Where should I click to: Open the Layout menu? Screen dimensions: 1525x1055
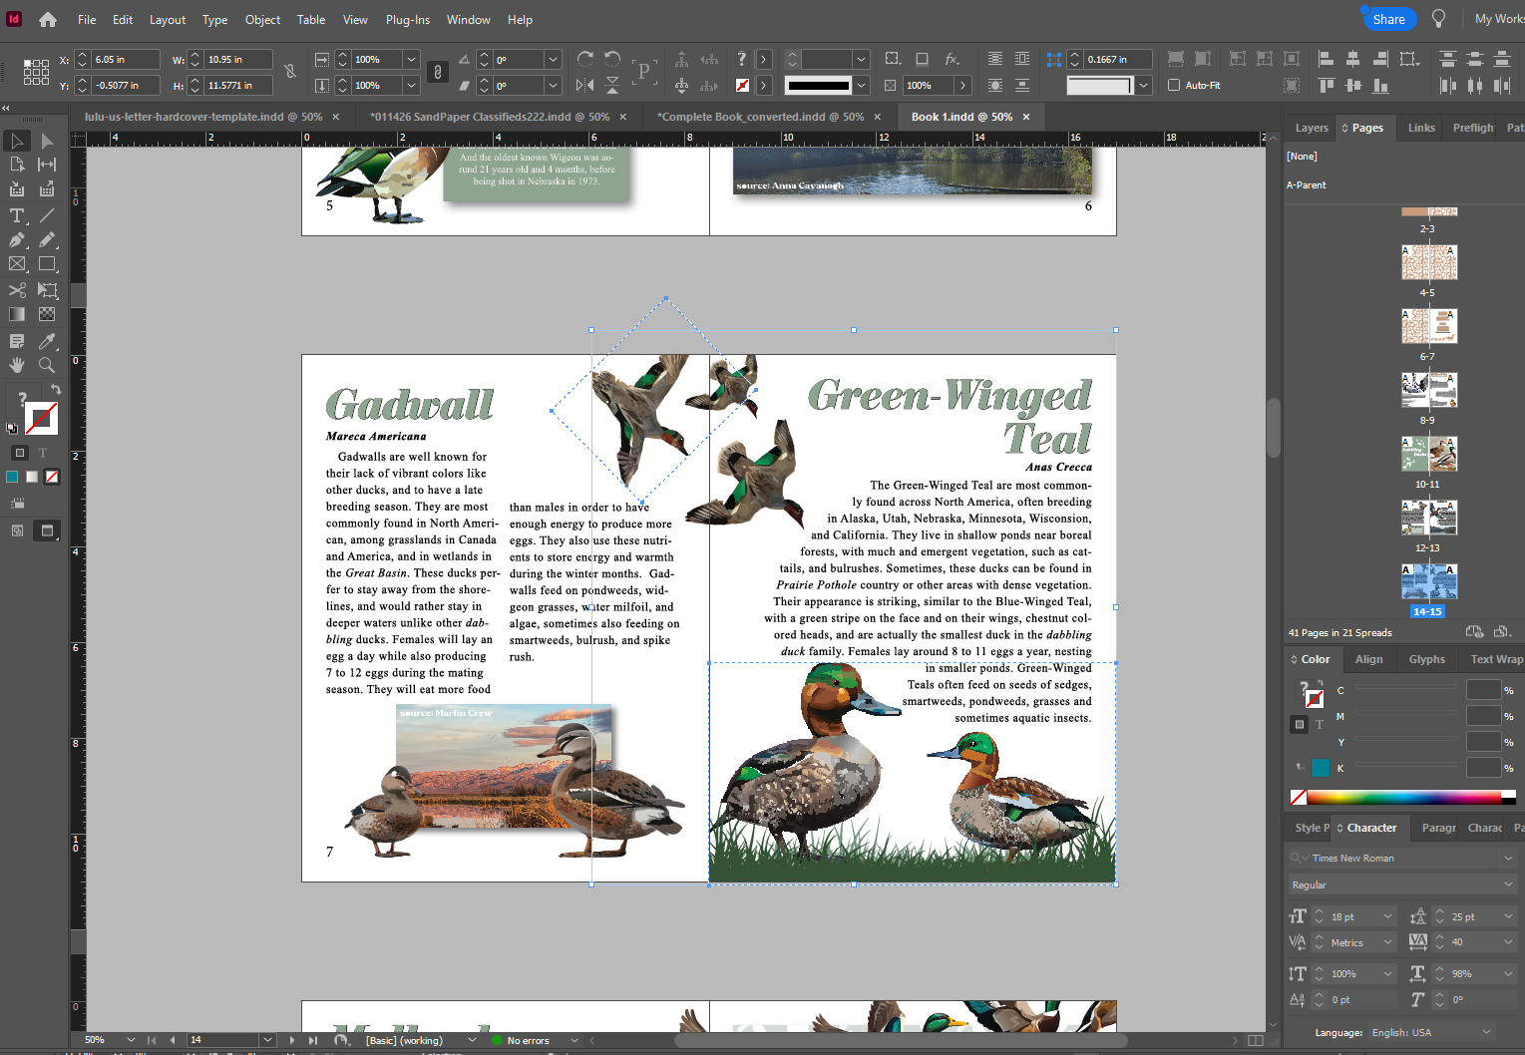click(168, 19)
